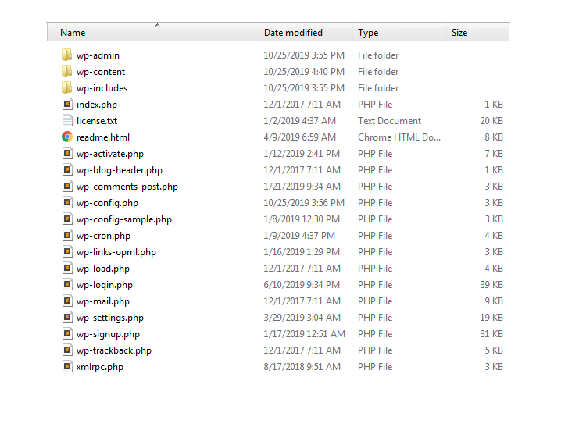The width and height of the screenshot is (586, 434).
Task: Sort files by the Name column header
Action: [x=153, y=33]
